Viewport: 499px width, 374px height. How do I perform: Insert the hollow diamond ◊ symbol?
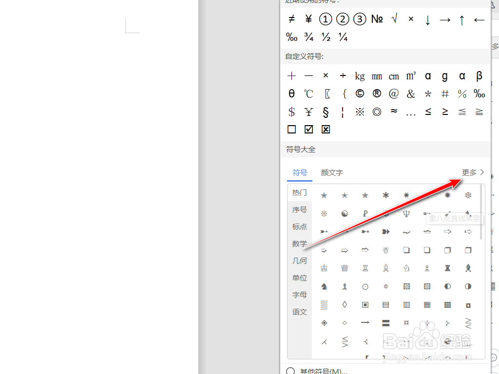pos(345,305)
